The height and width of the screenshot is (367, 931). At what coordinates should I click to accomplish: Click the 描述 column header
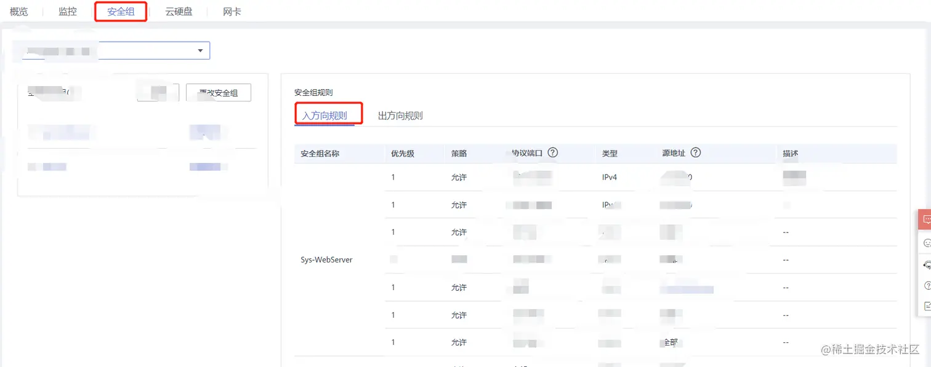point(791,154)
